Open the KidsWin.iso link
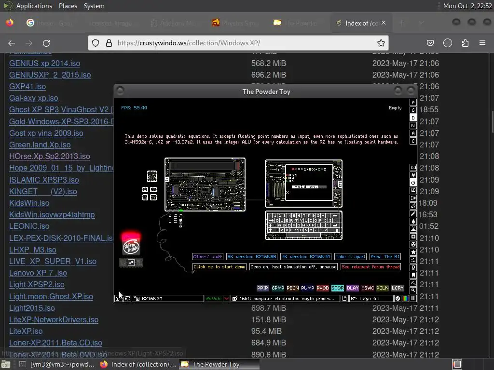Image resolution: width=494 pixels, height=370 pixels. tap(29, 203)
